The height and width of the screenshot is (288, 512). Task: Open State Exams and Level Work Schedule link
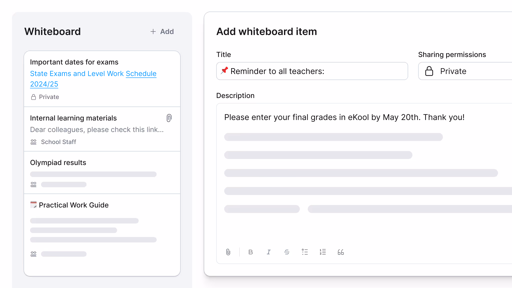coord(93,74)
